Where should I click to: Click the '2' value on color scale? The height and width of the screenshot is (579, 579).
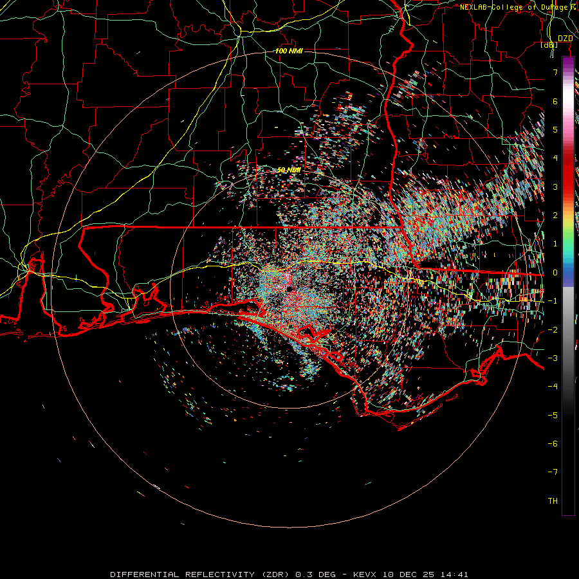555,216
